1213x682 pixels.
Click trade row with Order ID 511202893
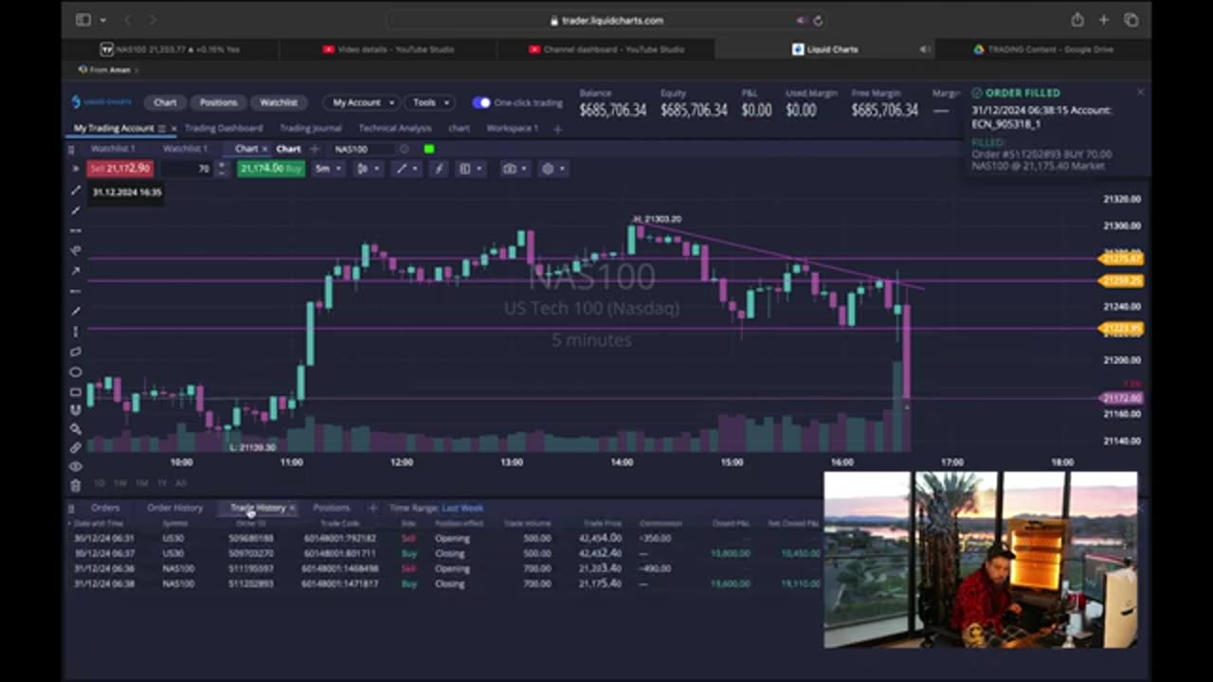click(x=445, y=583)
